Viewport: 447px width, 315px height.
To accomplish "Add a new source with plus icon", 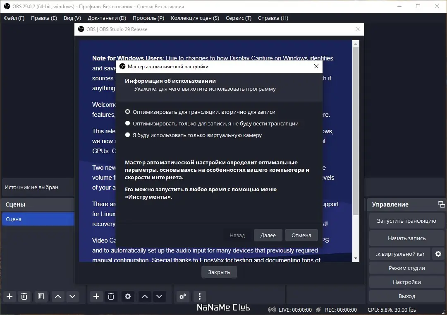I will pyautogui.click(x=96, y=296).
